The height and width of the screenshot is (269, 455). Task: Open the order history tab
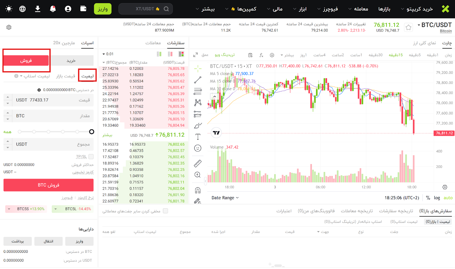[x=396, y=211]
